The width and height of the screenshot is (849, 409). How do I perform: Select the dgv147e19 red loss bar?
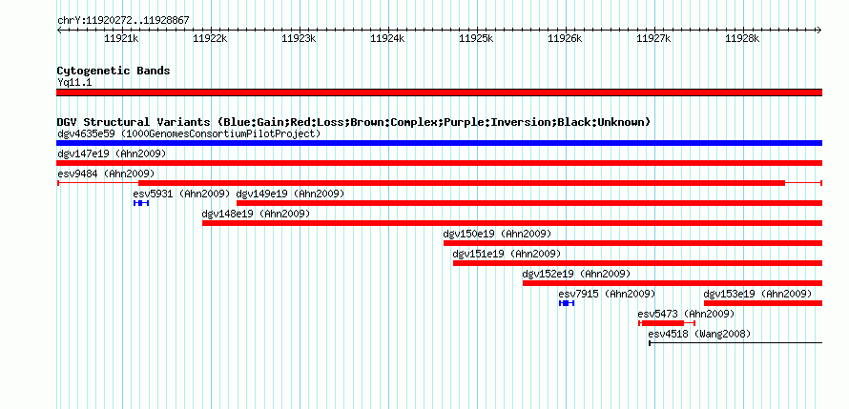click(x=439, y=163)
